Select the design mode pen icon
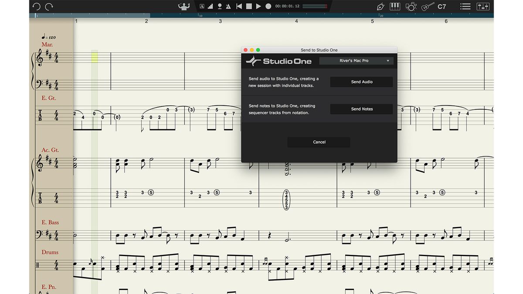523x294 pixels. 380,6
